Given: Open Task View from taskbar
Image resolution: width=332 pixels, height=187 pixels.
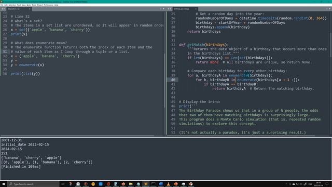Looking at the screenshot, I should click(x=63, y=184).
